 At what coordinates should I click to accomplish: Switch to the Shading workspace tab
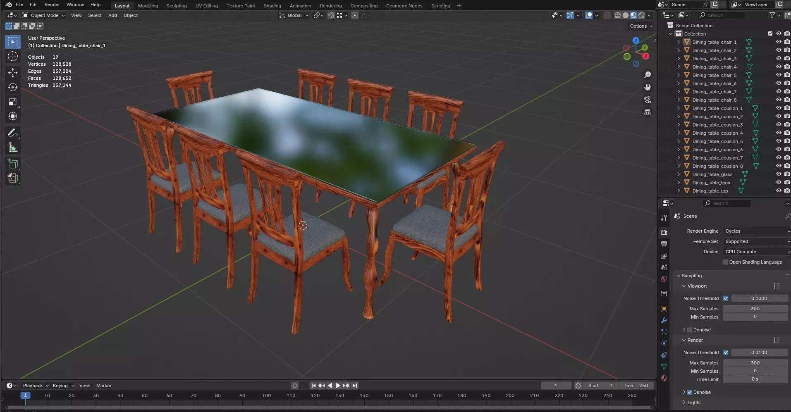[x=272, y=6]
